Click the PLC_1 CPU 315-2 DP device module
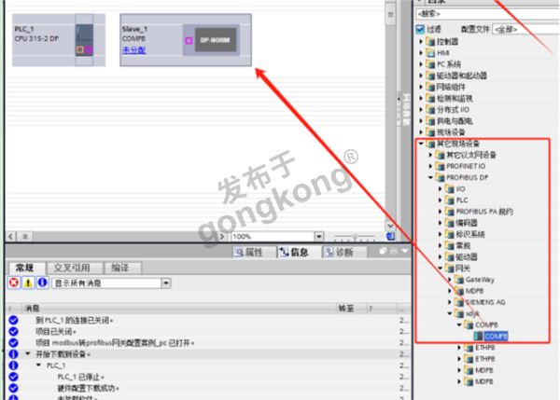 84,40
